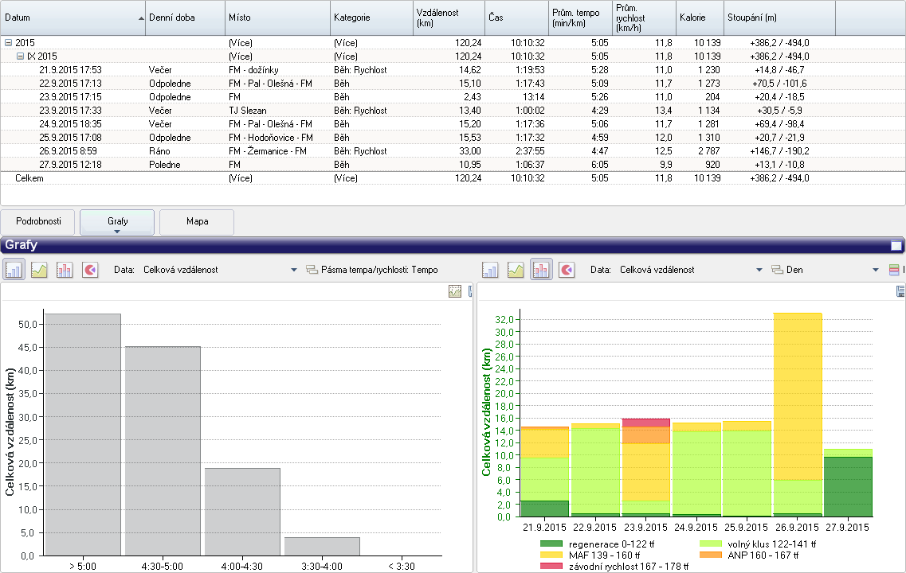Sort by Datum column header
Viewport: 906px width, 573px height.
pyautogui.click(x=73, y=18)
